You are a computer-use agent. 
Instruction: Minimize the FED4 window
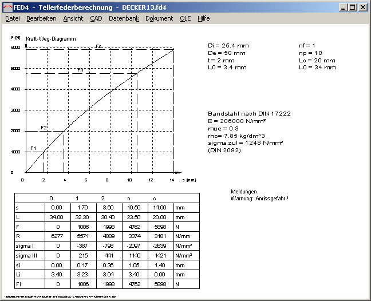(342, 7)
